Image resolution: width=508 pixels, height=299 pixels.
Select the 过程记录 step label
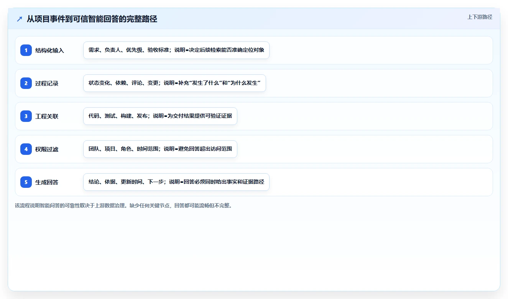(x=47, y=83)
